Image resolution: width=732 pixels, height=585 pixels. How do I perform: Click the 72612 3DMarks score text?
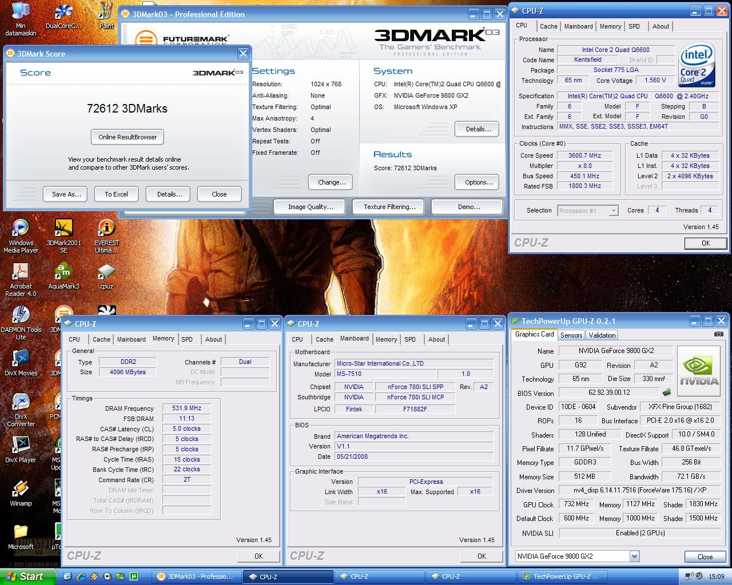coord(128,109)
